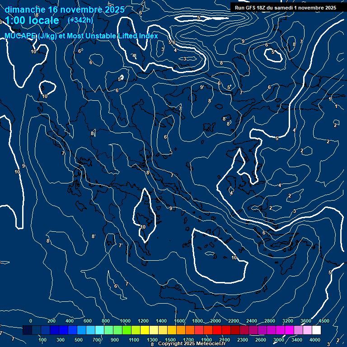Viewport: 347px width, 347px height.
Task: Click the '800' legend value
Action: pyautogui.click(x=106, y=321)
